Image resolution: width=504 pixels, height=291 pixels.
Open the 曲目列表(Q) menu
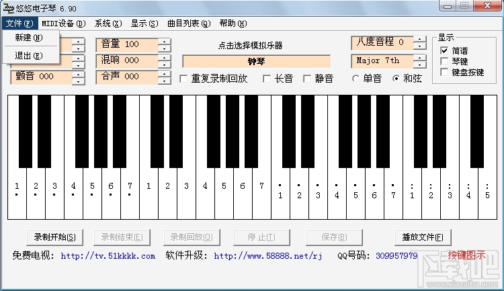point(189,24)
